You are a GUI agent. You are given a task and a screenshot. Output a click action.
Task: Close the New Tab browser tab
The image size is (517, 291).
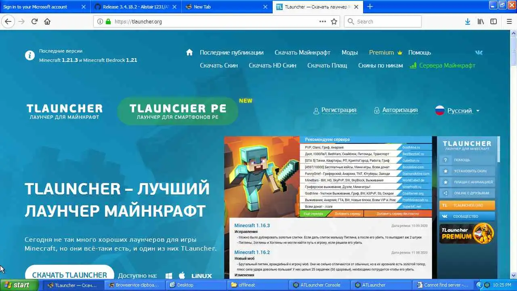pyautogui.click(x=265, y=6)
